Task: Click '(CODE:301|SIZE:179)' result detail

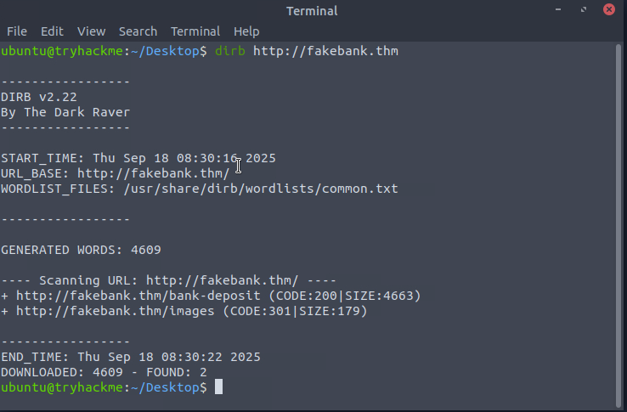Action: coord(295,311)
